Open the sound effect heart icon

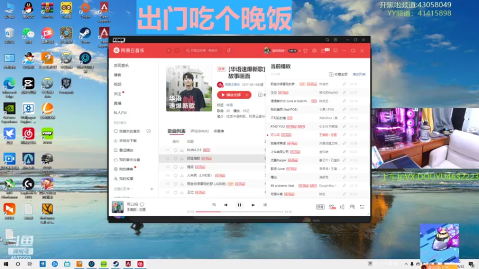(x=332, y=207)
